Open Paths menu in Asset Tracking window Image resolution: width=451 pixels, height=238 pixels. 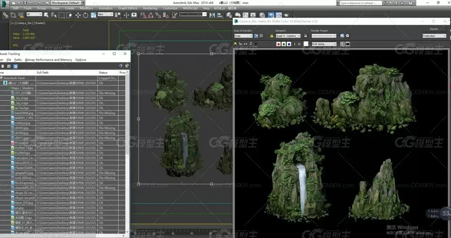click(18, 60)
